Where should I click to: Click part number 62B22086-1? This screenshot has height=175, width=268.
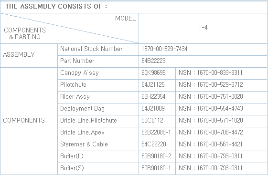(x=157, y=133)
